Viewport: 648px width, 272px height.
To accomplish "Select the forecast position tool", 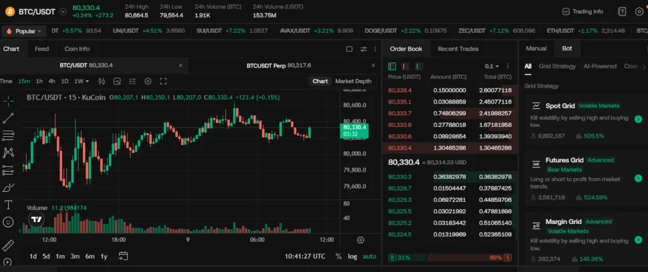I will click(8, 170).
